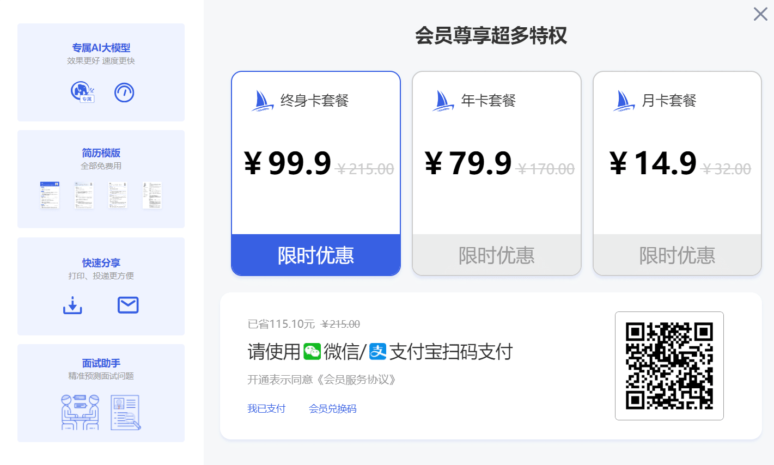Close the membership dialog with the X

[760, 14]
